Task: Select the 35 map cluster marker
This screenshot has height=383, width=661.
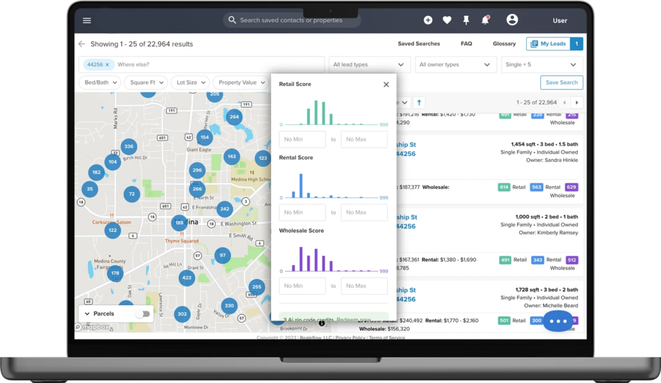Action: pos(90,189)
